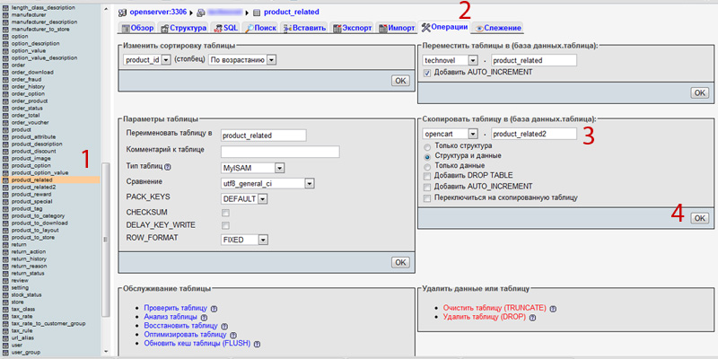Click help icon next to Удалить таблицу (DROP)
Screen dimensions: 718x359
pyautogui.click(x=532, y=318)
